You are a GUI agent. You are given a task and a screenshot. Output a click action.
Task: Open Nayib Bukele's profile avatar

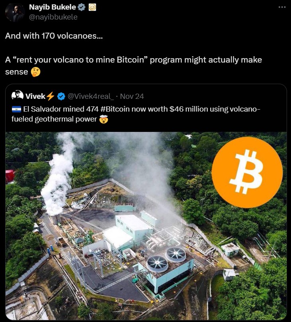coord(15,12)
